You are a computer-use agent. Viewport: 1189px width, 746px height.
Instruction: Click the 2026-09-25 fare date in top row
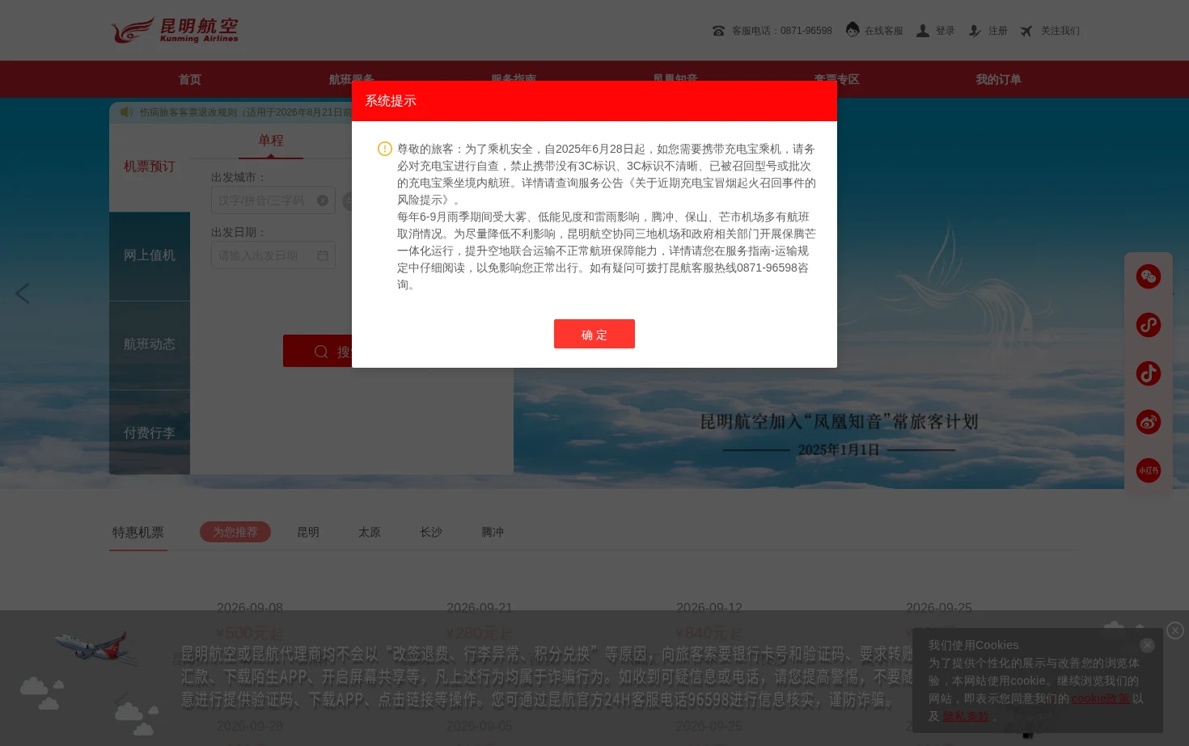click(939, 608)
